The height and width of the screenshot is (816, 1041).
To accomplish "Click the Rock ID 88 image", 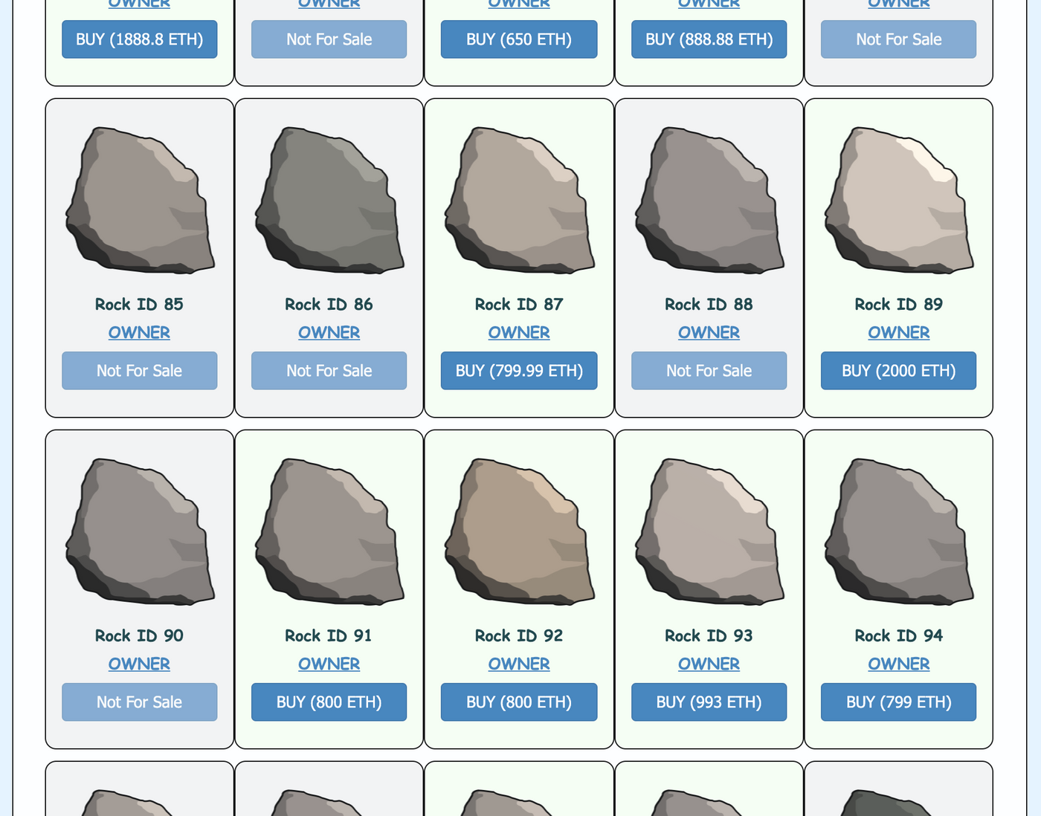I will [709, 200].
